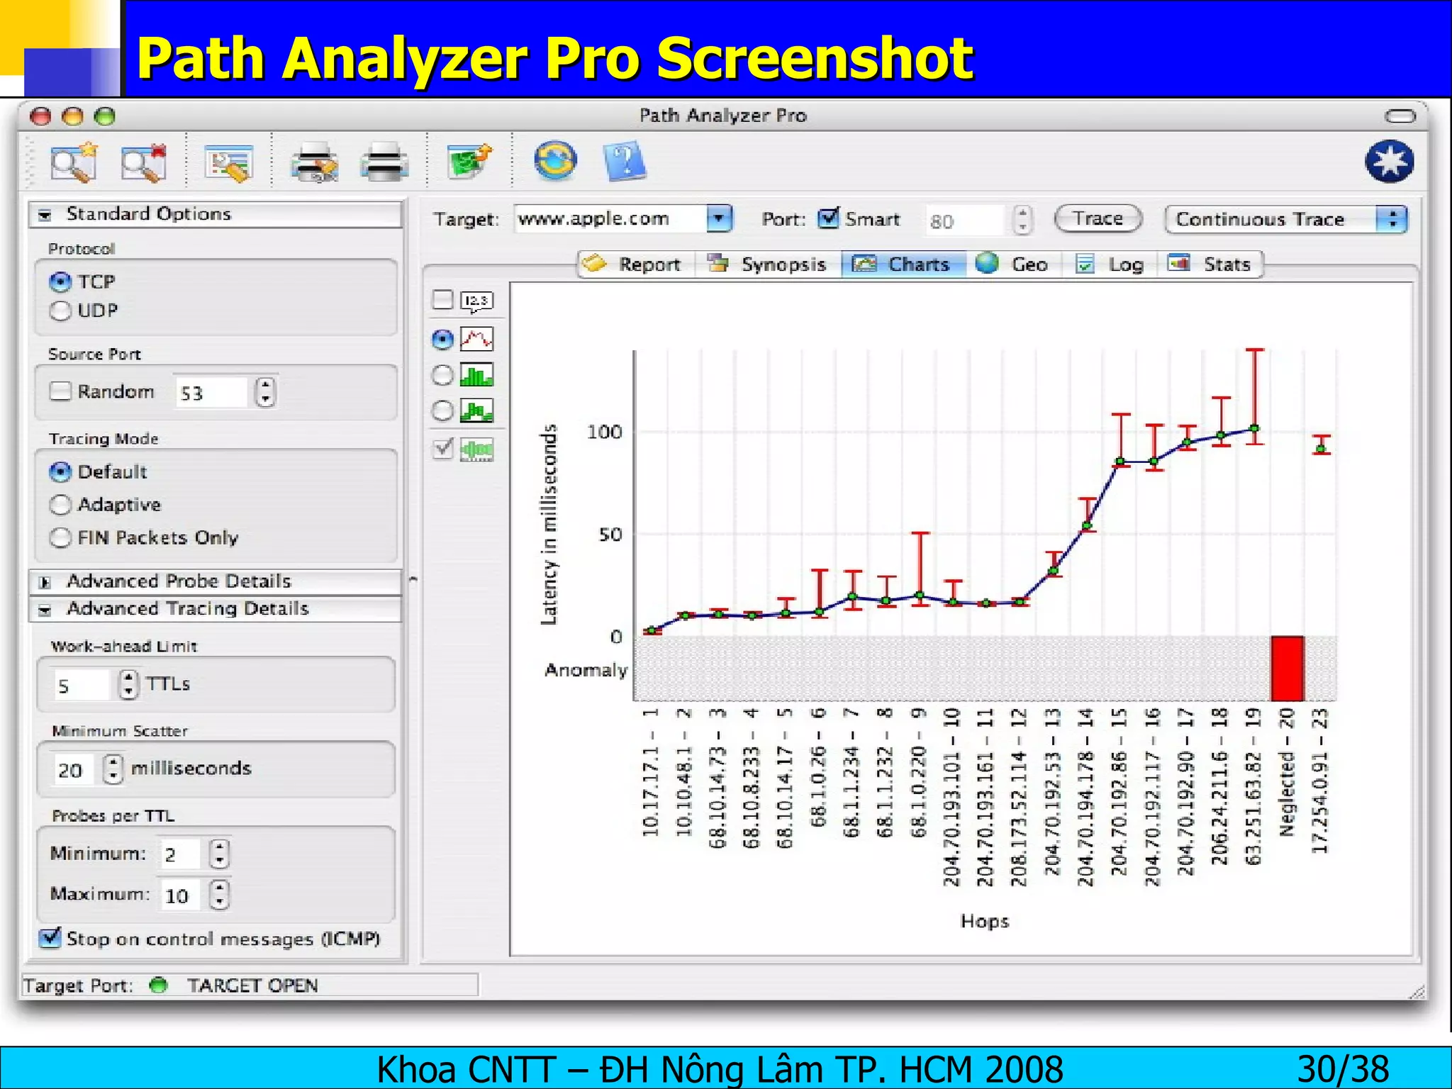This screenshot has height=1089, width=1452.
Task: Open the Log tab
Action: click(1110, 264)
